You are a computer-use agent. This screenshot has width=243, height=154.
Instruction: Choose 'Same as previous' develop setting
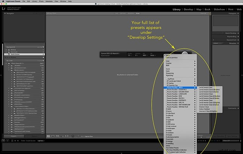click(180, 58)
